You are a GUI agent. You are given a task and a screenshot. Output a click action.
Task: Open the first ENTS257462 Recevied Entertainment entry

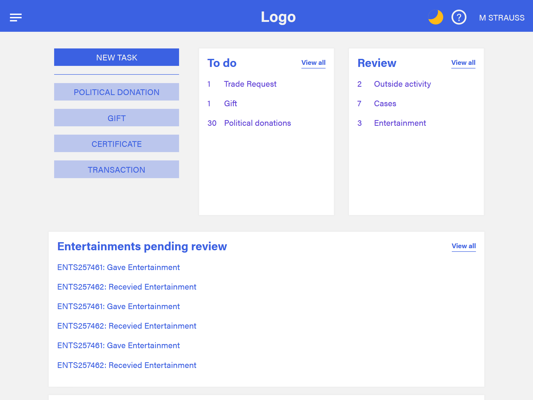[127, 287]
